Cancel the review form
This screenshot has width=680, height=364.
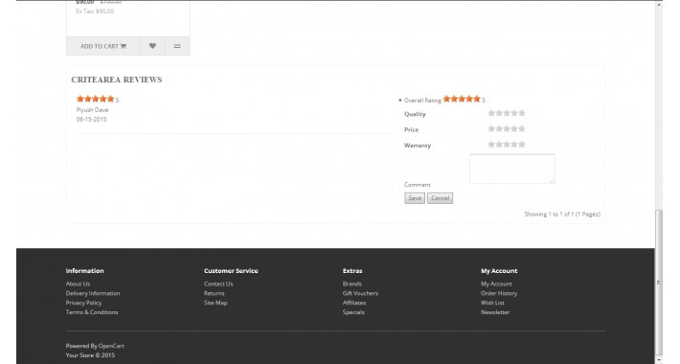click(x=440, y=198)
